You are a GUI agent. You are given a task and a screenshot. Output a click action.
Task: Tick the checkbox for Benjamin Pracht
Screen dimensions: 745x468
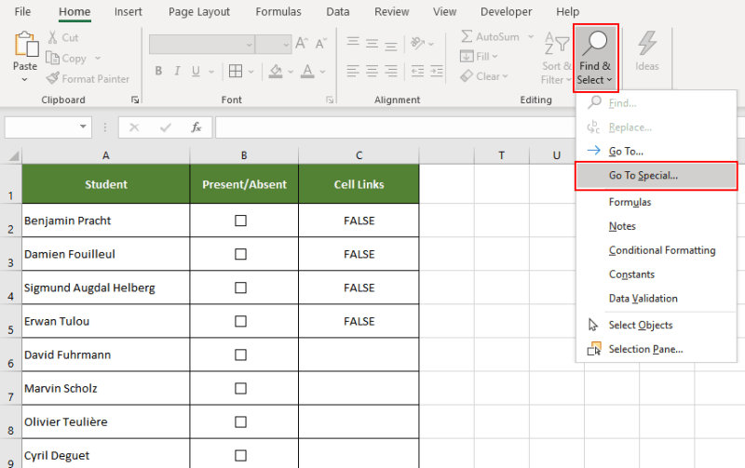241,221
